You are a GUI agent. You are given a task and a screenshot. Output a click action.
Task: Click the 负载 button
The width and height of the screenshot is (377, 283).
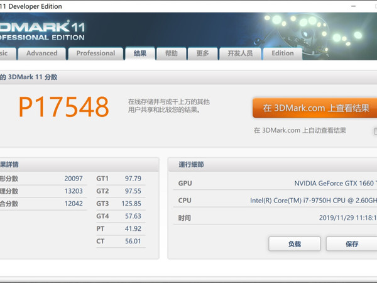click(x=295, y=244)
